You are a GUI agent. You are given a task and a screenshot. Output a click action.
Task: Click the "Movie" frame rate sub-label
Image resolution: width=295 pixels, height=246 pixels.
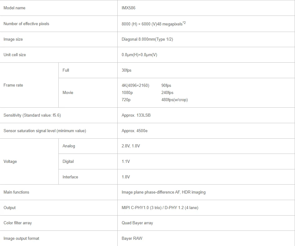[x=68, y=93]
